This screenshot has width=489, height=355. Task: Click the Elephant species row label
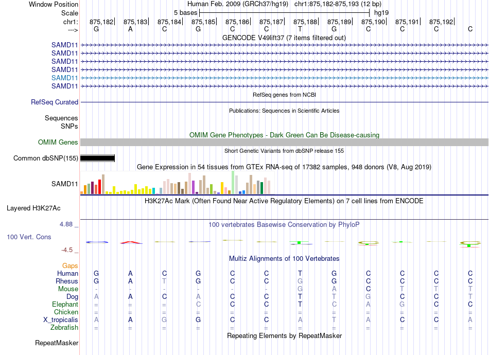tap(65, 305)
